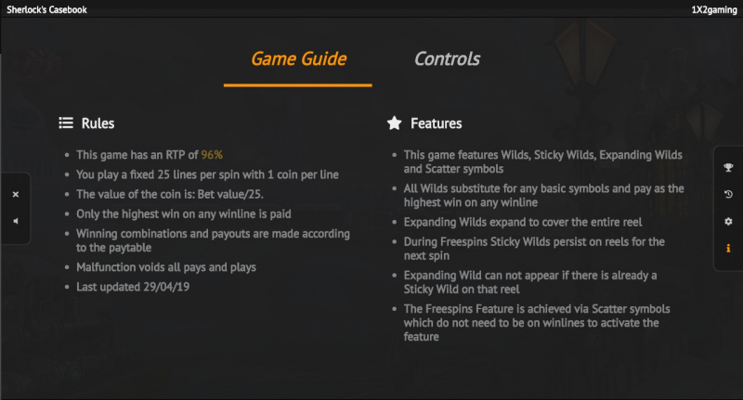Click the Malfunction voids all pays rule
Screen dimensions: 743x400
click(166, 267)
